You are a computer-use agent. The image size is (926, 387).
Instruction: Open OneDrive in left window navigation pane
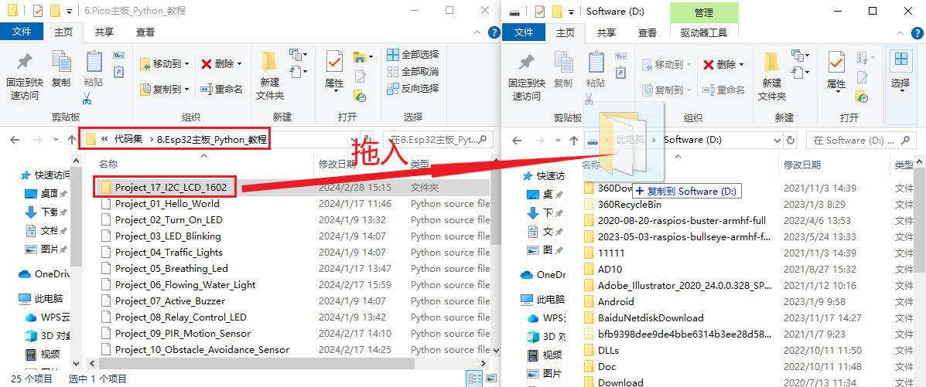[44, 273]
